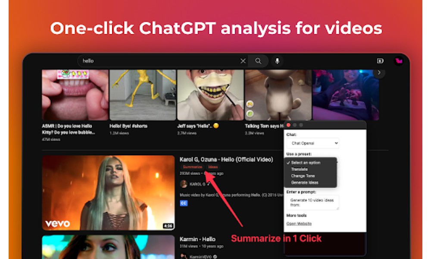Follow the Open Website link
431x259 pixels.
[x=299, y=224]
